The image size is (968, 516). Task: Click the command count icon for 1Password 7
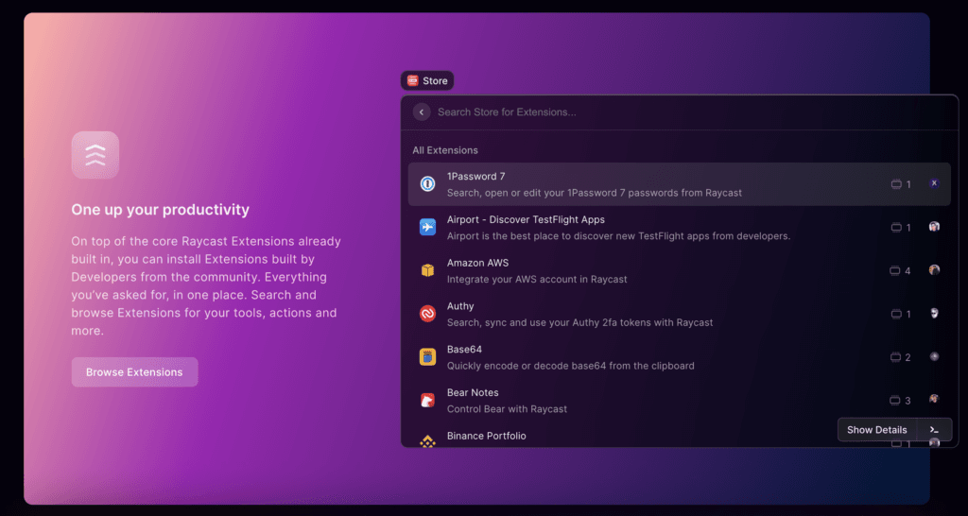click(896, 184)
